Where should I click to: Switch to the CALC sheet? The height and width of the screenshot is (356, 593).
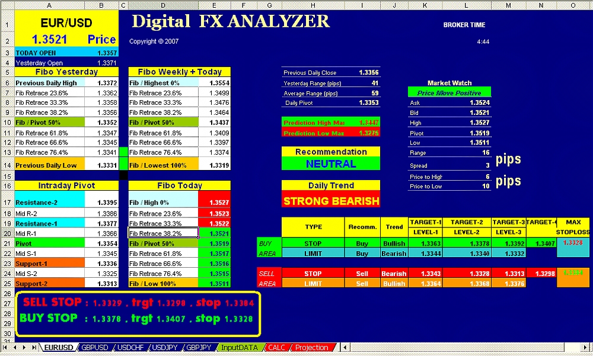tap(276, 348)
